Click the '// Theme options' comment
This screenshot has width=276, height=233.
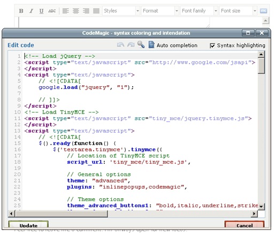click(x=95, y=199)
